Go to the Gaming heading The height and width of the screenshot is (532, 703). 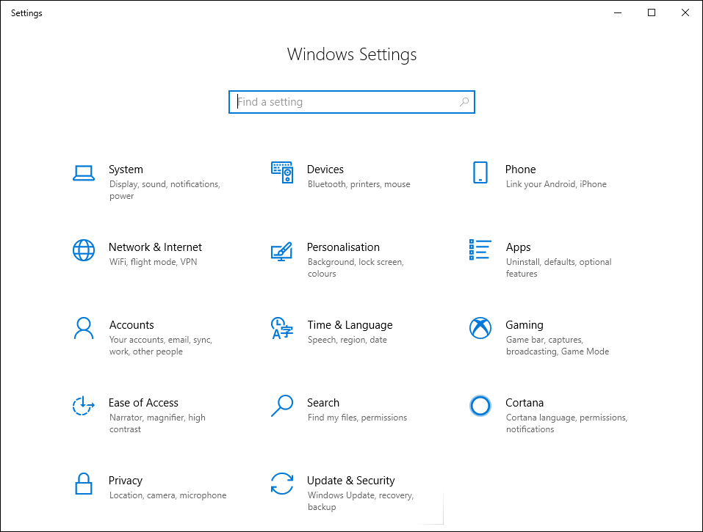[524, 324]
